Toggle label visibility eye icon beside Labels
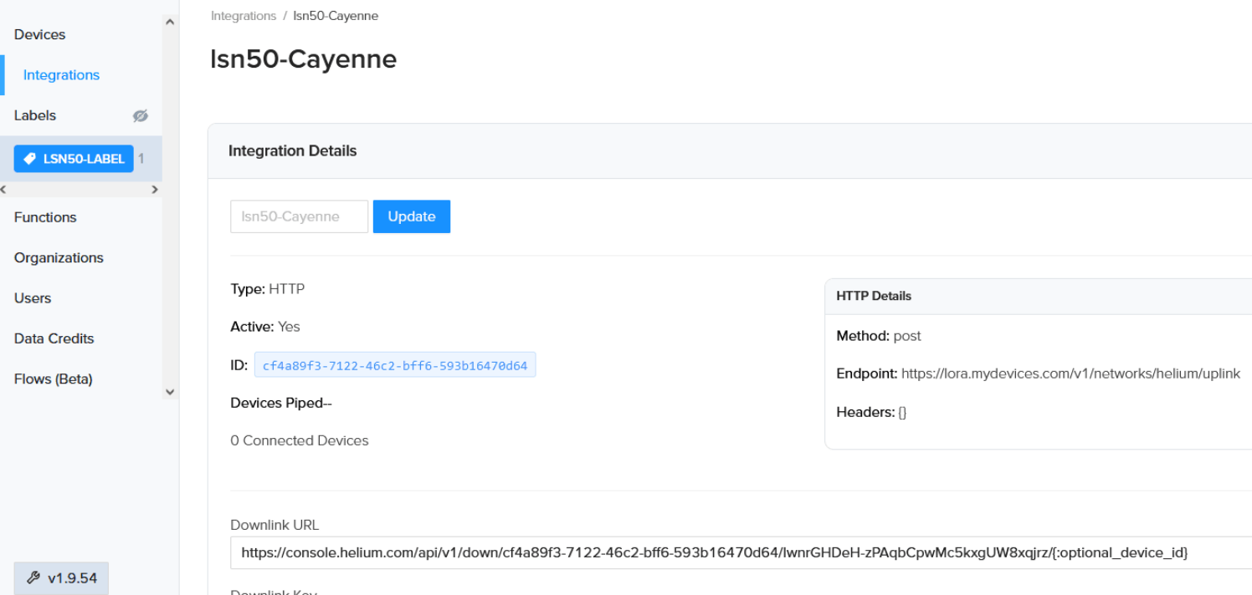 [141, 116]
